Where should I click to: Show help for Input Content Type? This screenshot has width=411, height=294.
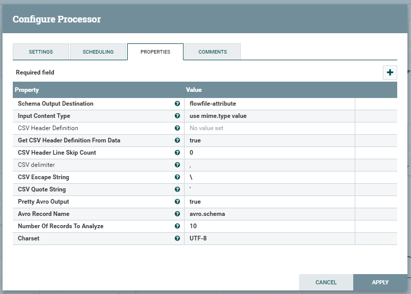click(x=177, y=116)
